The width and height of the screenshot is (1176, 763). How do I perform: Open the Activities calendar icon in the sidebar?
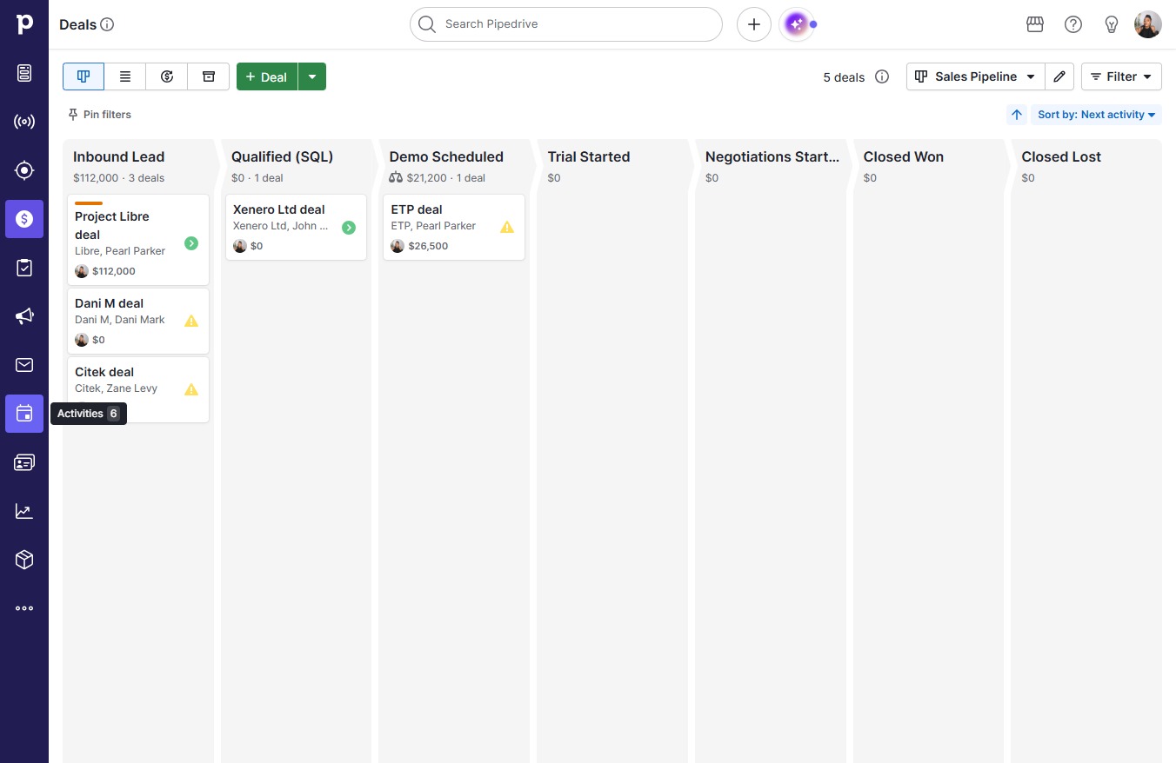click(24, 414)
